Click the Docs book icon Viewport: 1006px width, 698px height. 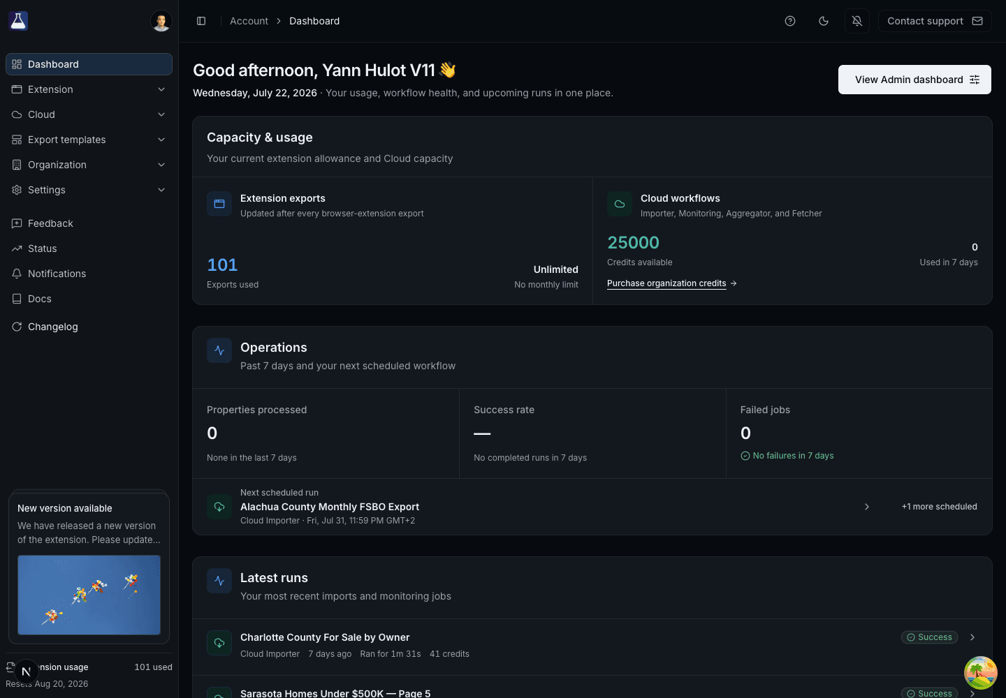(17, 299)
